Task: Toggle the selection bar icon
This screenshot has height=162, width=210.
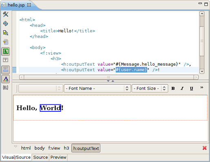Action: tap(6, 70)
